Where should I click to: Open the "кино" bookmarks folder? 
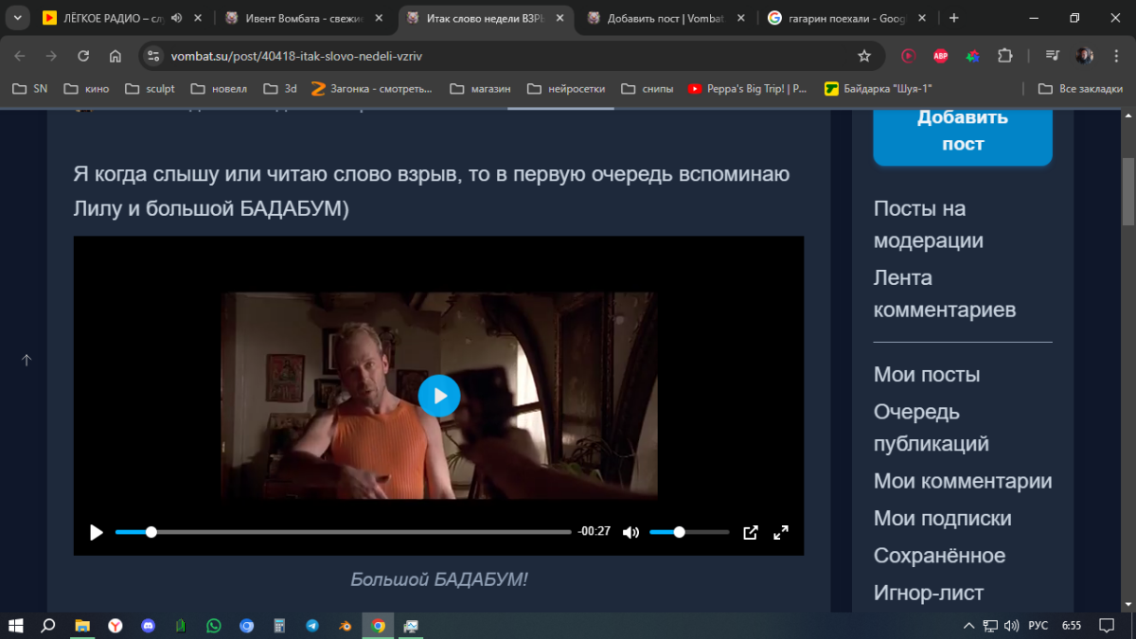pyautogui.click(x=87, y=89)
